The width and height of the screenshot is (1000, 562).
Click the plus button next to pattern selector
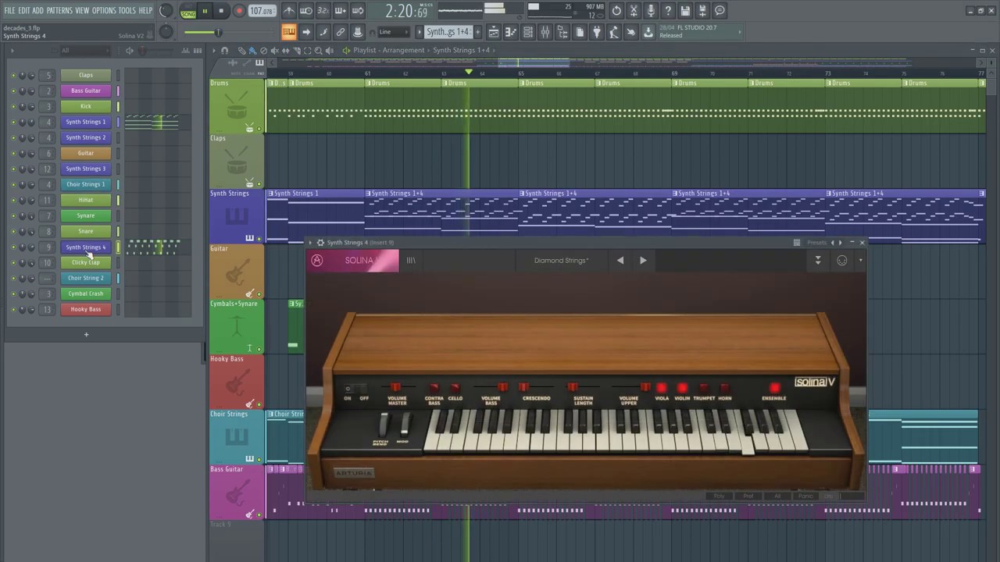pyautogui.click(x=477, y=32)
